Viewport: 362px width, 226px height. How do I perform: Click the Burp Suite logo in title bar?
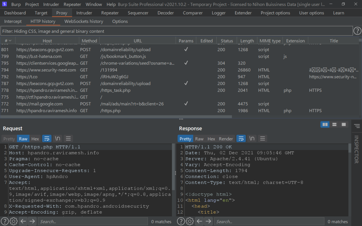(x=5, y=4)
